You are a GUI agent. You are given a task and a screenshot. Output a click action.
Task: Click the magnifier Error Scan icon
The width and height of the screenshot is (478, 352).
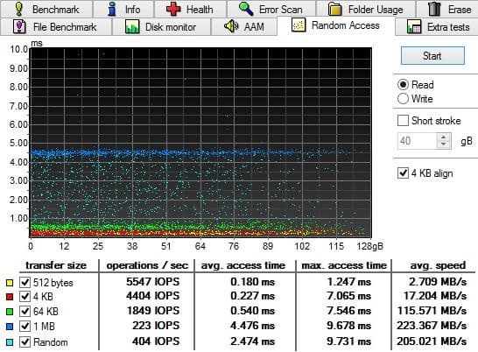(x=246, y=9)
